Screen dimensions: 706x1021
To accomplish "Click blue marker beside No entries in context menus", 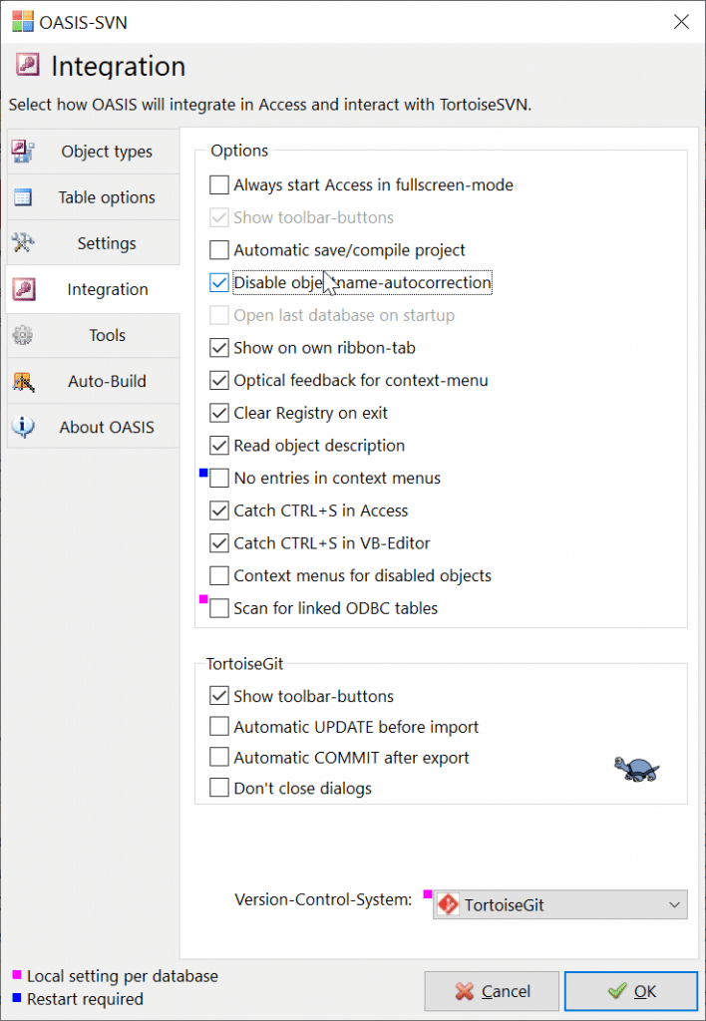I will click(x=203, y=474).
